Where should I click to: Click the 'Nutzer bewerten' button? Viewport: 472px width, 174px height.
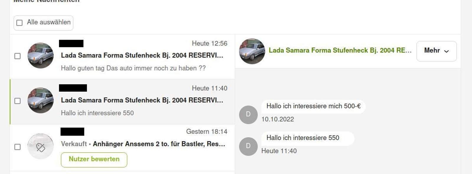tap(94, 159)
